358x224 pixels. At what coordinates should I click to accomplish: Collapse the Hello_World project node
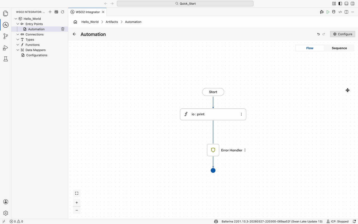click(16, 19)
